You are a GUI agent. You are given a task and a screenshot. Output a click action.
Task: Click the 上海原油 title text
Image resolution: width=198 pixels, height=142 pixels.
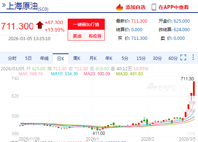[x=22, y=6]
